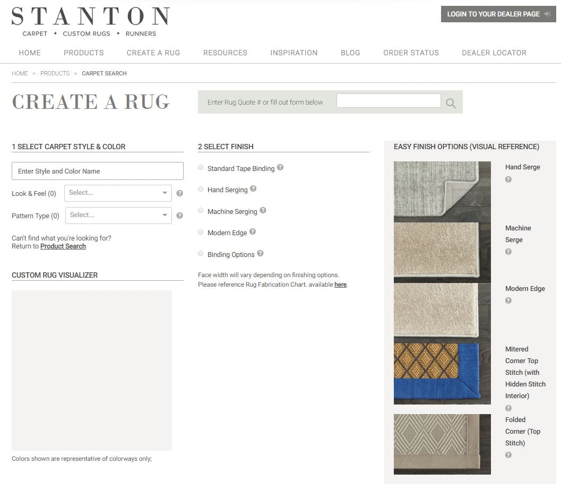Select Modern Edge as the finish

(x=201, y=232)
